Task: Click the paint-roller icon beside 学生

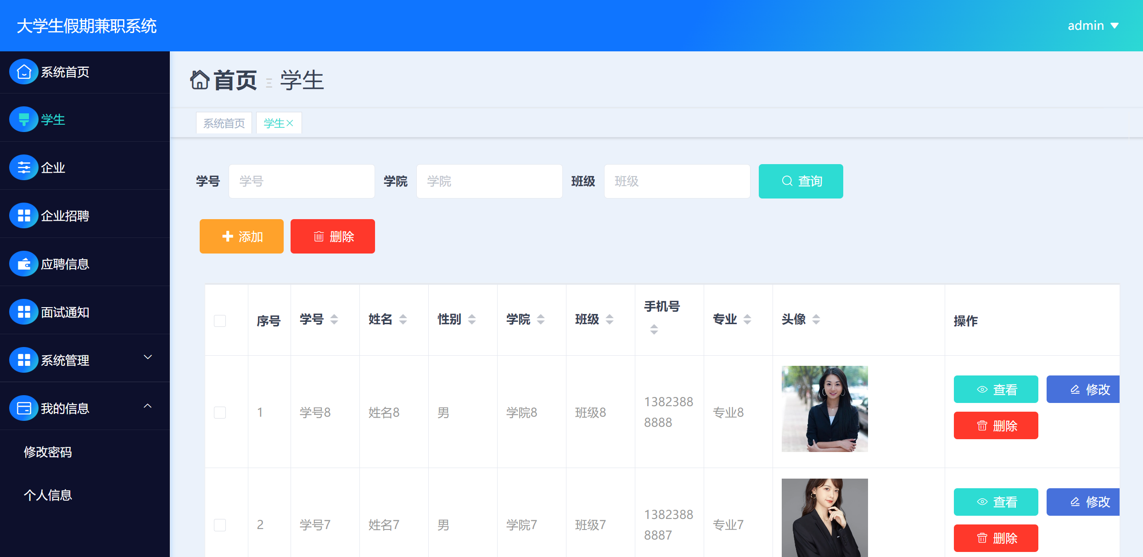Action: click(x=24, y=120)
